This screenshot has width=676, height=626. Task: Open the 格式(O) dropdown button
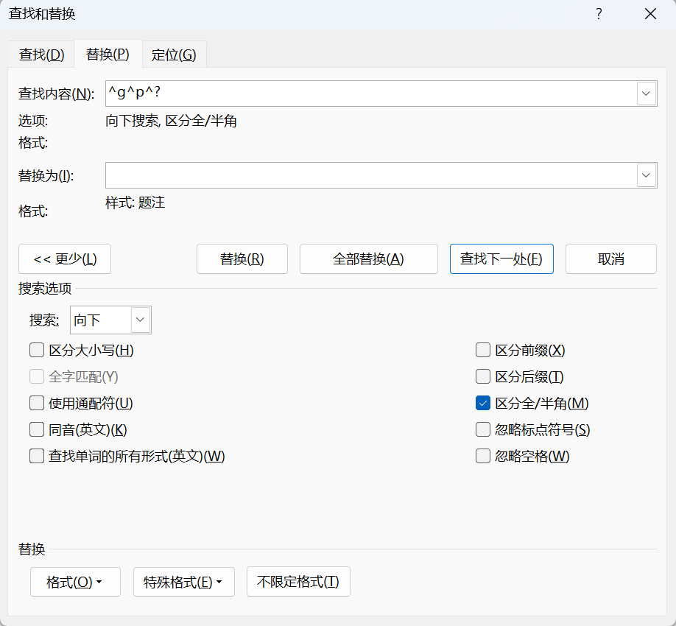coord(75,582)
